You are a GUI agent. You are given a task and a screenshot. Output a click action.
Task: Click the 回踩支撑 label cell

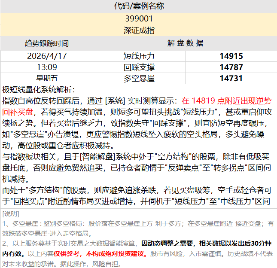(x=139, y=67)
